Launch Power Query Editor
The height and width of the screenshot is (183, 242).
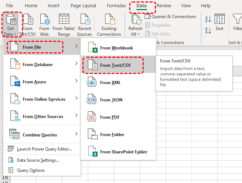tap(44, 149)
